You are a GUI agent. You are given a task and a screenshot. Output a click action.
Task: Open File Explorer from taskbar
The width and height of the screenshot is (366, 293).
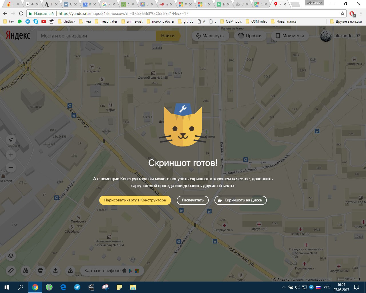(133, 287)
